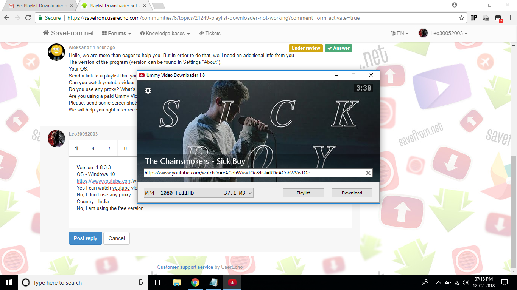Viewport: 517px width, 290px height.
Task: Open the Aleksandr username link
Action: tap(80, 48)
